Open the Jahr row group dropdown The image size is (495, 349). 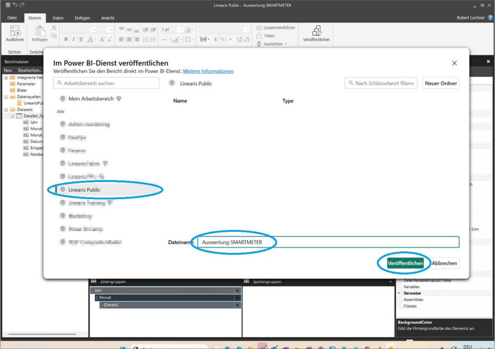(x=237, y=290)
